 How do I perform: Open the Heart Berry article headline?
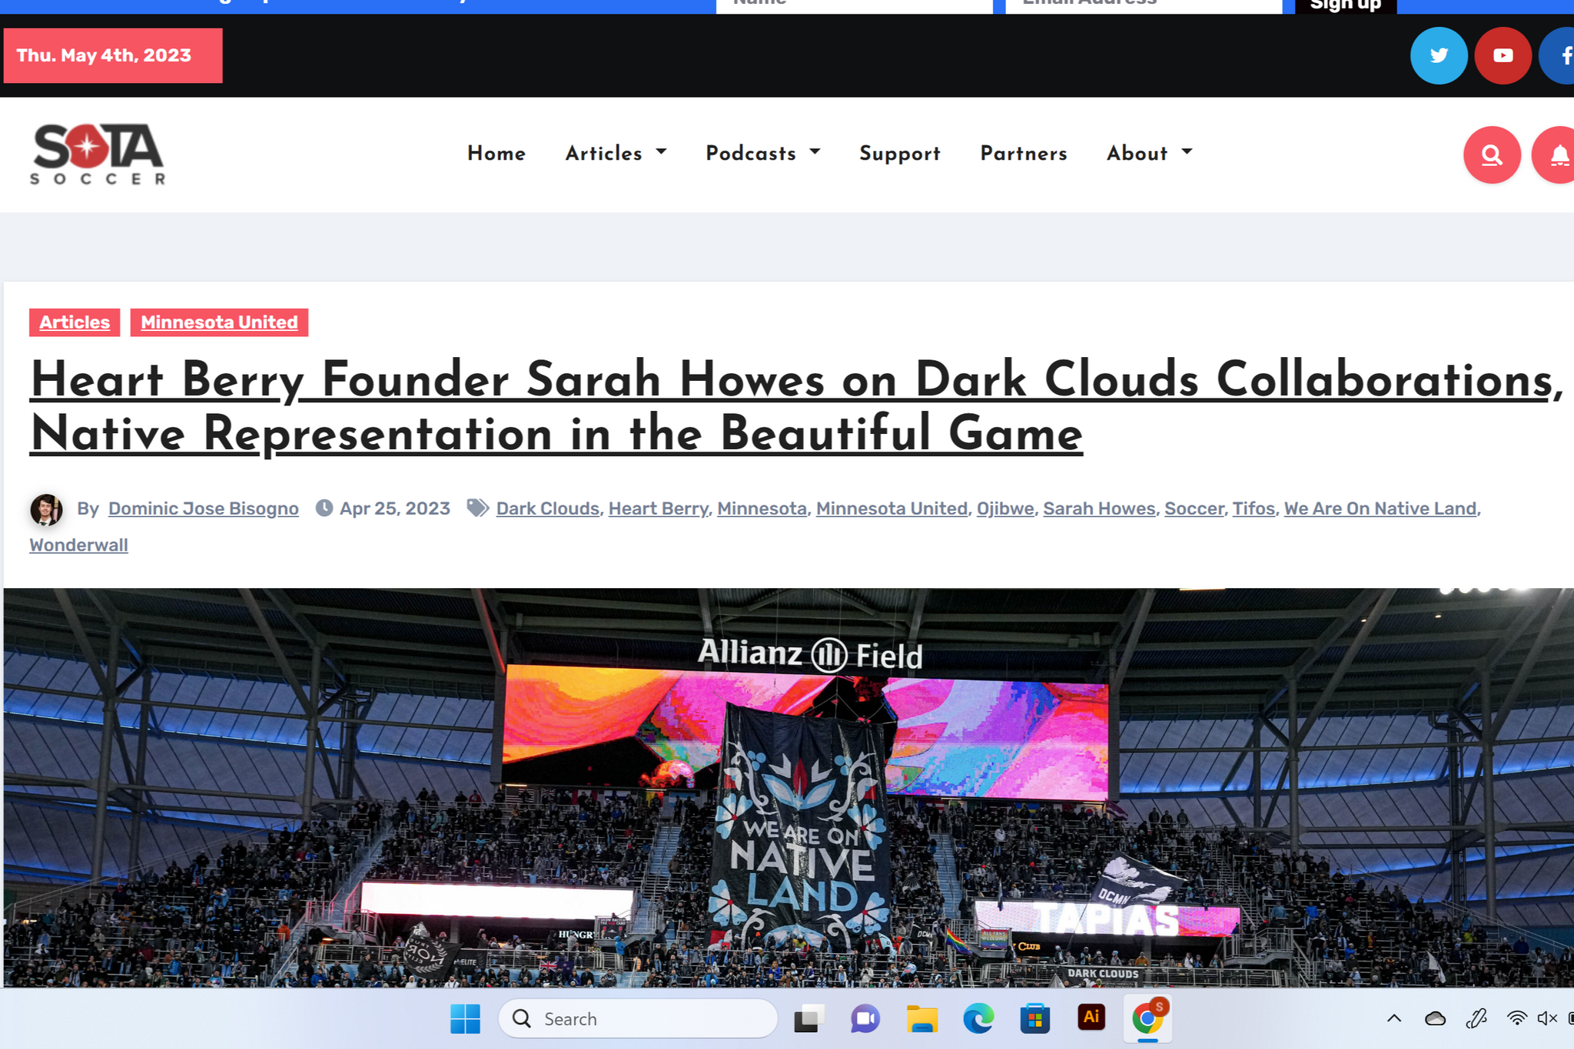coord(796,406)
